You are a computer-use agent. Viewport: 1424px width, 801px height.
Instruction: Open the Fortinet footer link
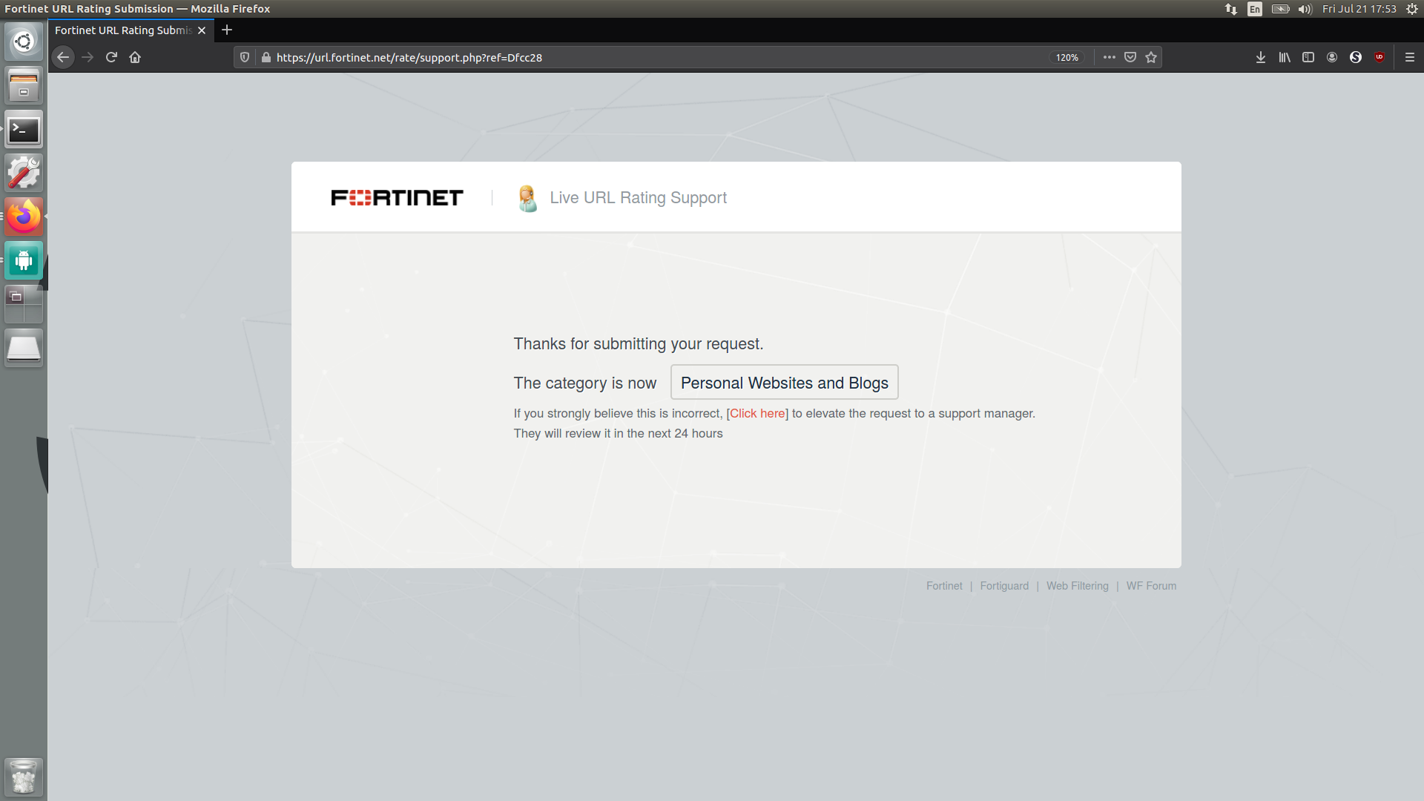coord(944,586)
